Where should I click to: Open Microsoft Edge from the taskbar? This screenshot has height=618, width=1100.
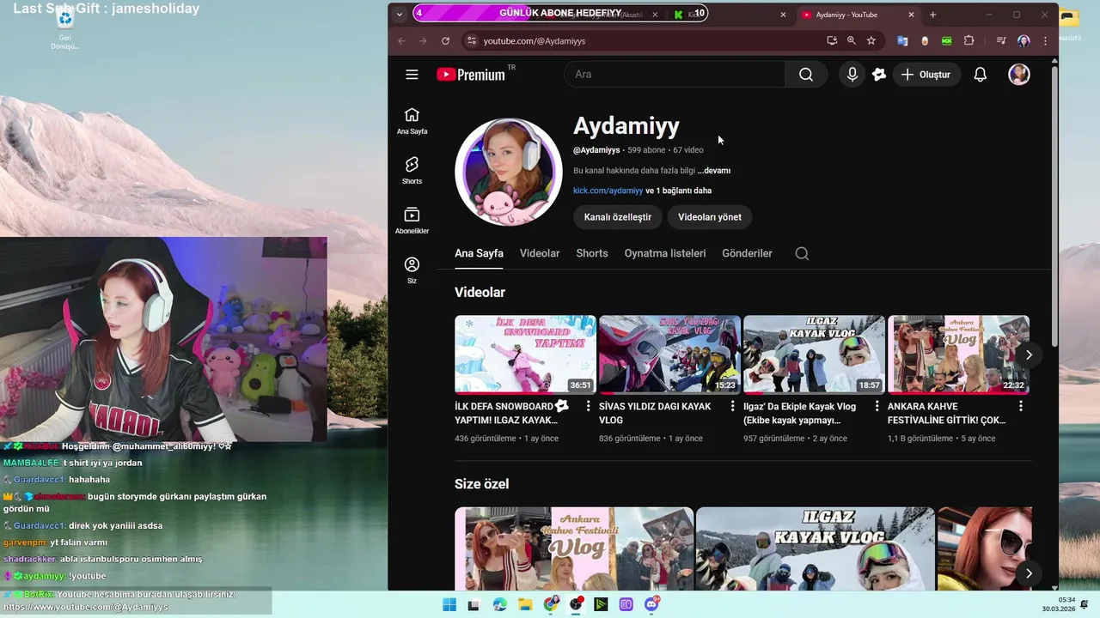pyautogui.click(x=500, y=604)
